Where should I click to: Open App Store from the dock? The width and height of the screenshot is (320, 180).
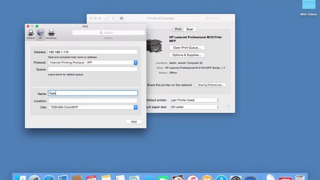221,178
